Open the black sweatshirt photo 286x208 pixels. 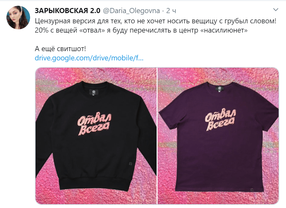96,136
